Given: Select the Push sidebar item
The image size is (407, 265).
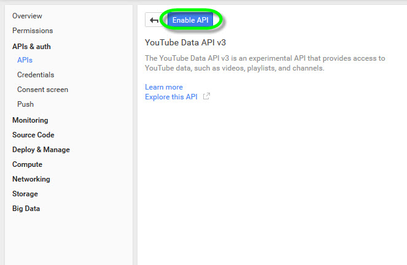Looking at the screenshot, I should (x=25, y=104).
